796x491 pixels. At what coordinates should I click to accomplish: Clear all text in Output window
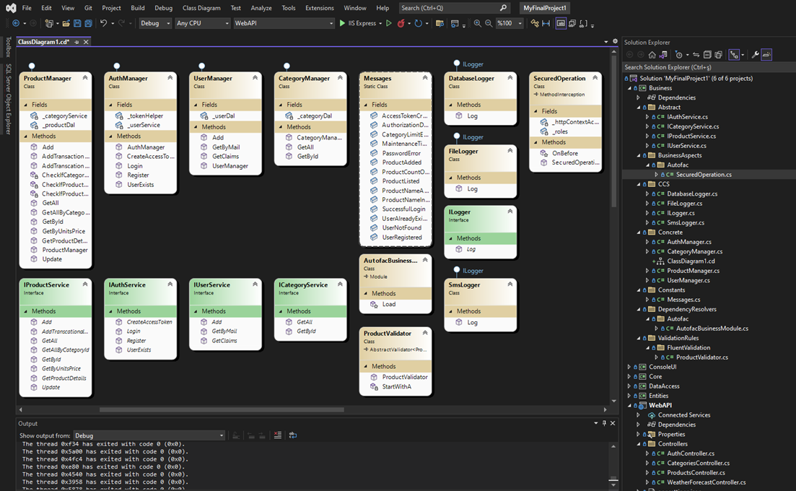point(278,435)
